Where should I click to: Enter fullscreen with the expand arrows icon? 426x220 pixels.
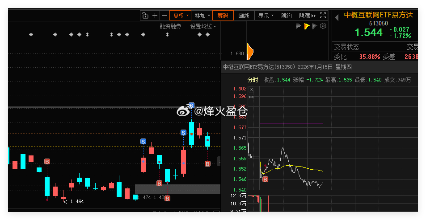(323, 16)
